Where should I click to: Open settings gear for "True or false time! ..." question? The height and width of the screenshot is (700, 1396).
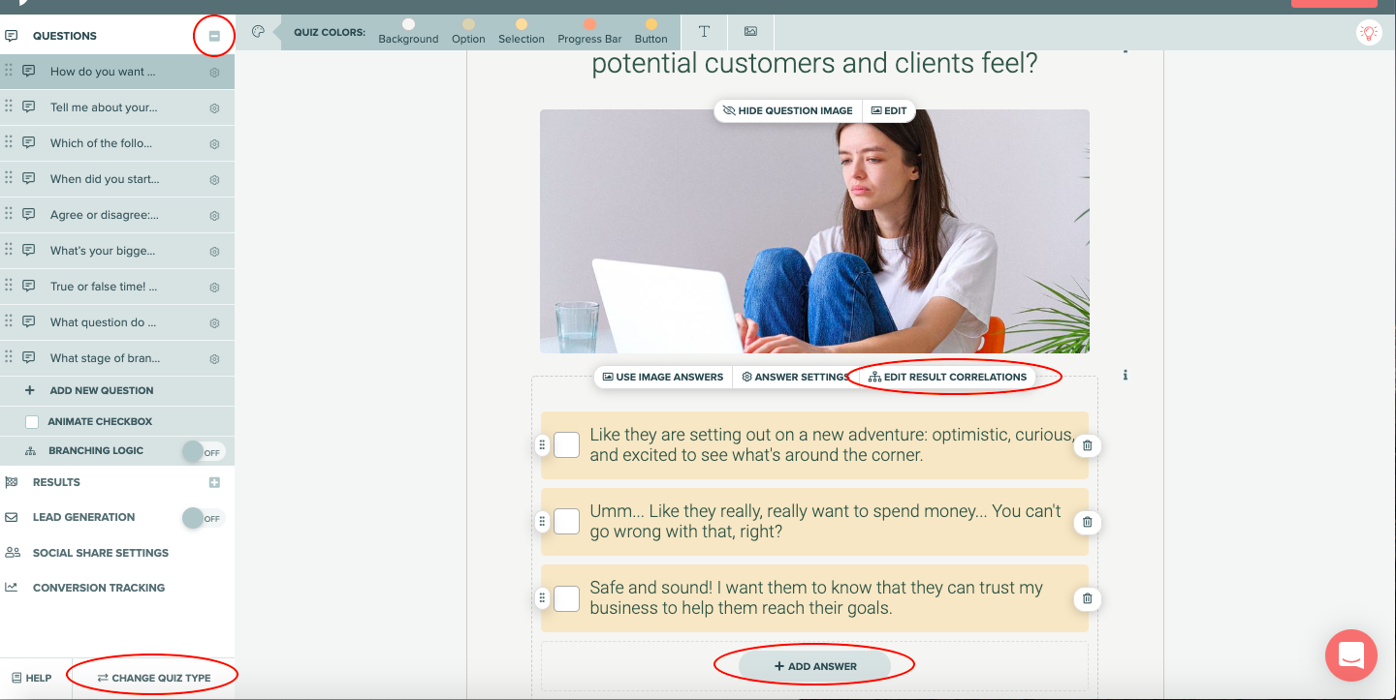pos(214,288)
